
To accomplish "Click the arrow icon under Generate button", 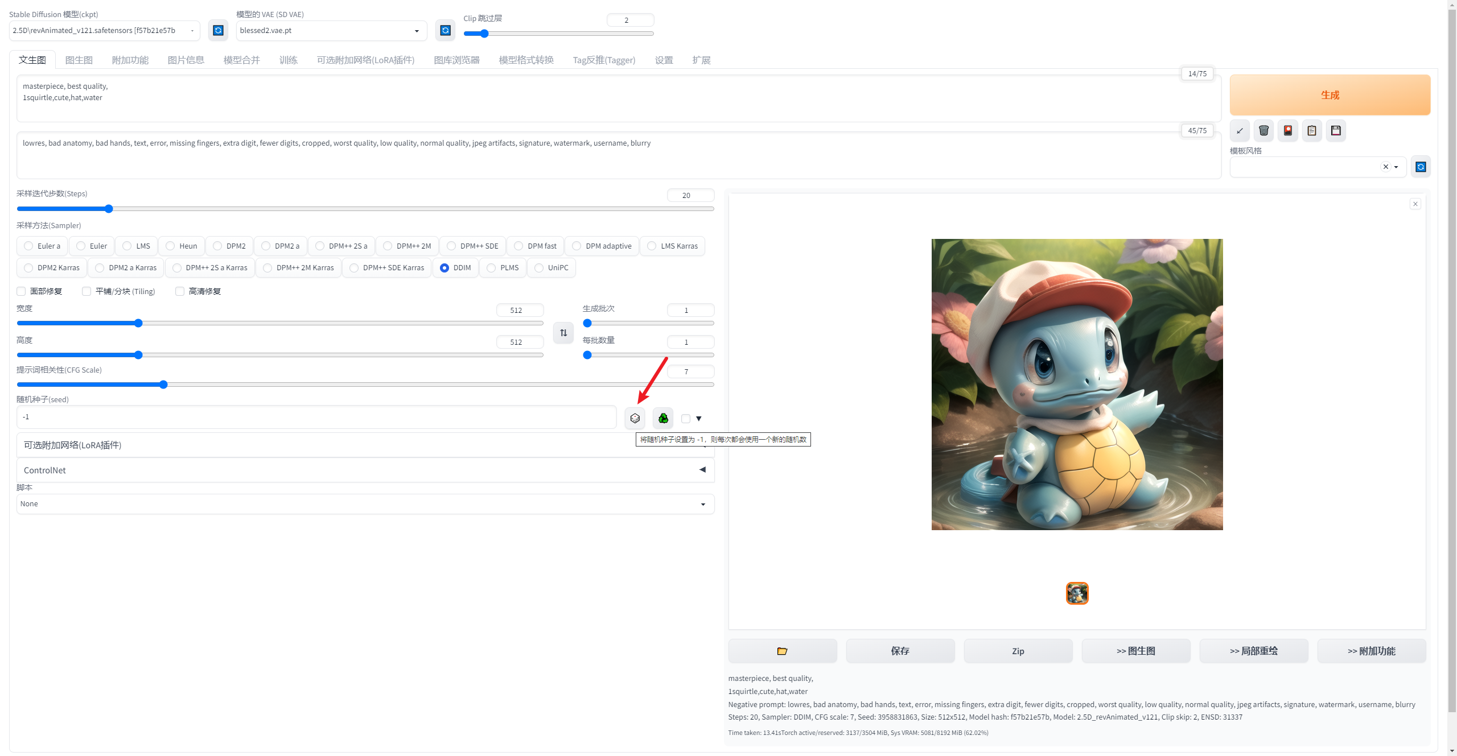I will 1240,130.
